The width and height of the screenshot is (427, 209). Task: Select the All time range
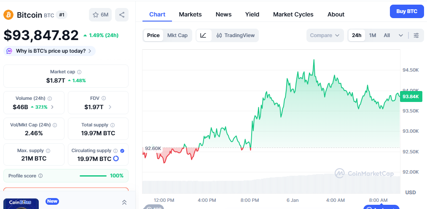pyautogui.click(x=387, y=35)
